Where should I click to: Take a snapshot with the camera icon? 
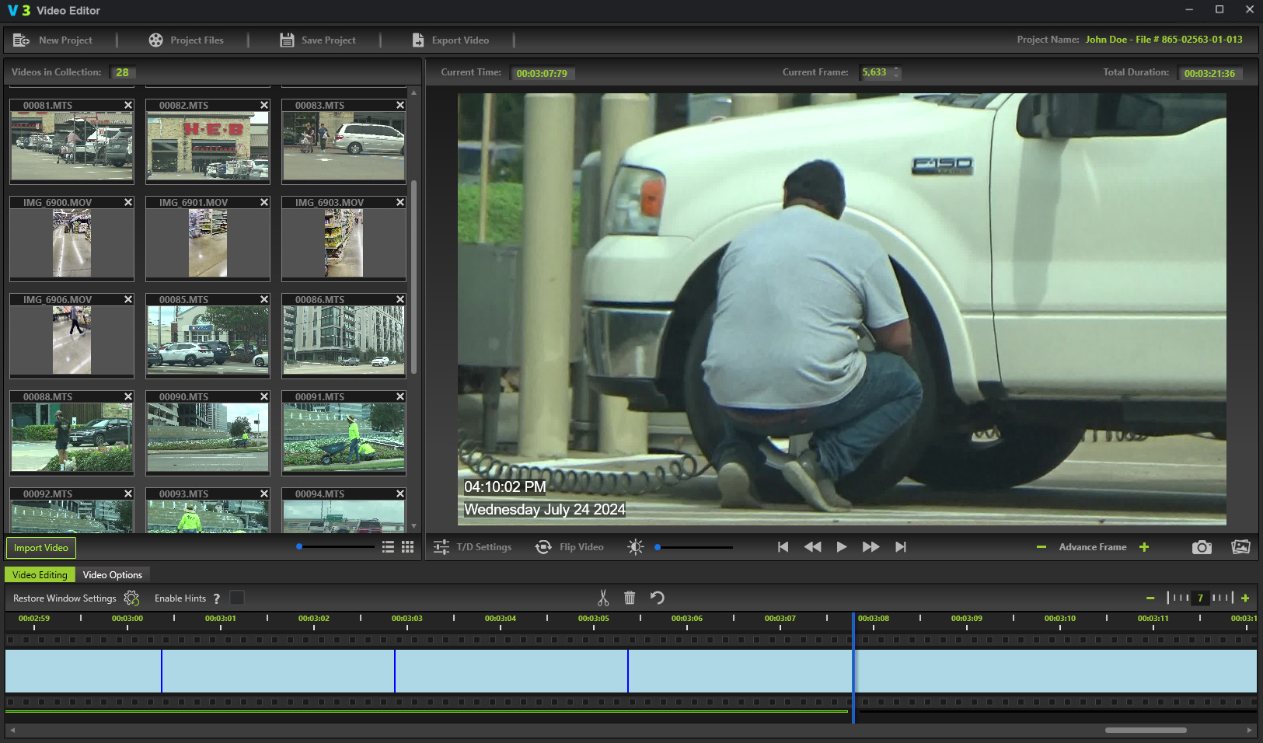(x=1202, y=547)
